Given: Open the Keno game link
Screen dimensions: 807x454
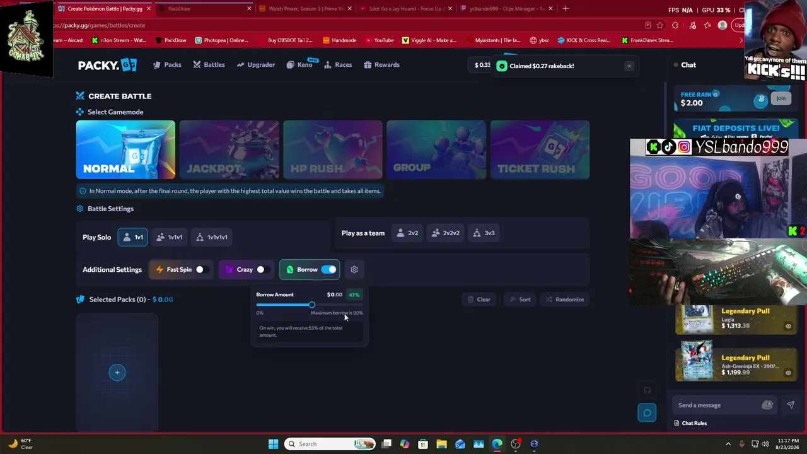Looking at the screenshot, I should coord(299,65).
